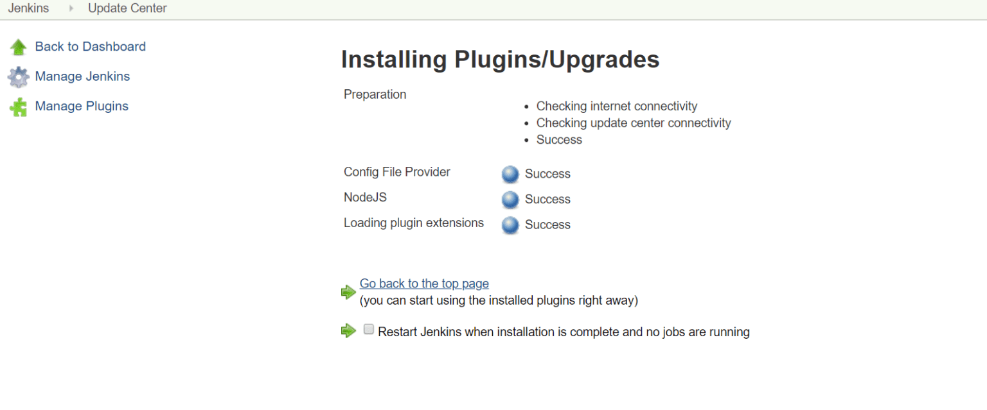Enable the Restart Jenkins when installation complete checkbox
The height and width of the screenshot is (410, 987).
[x=369, y=329]
